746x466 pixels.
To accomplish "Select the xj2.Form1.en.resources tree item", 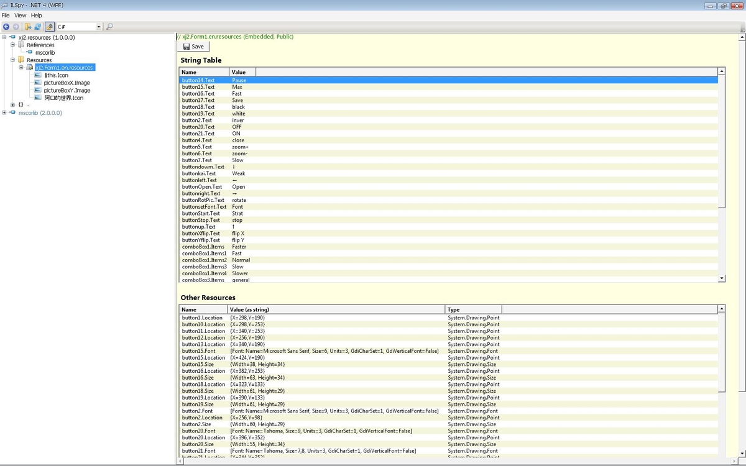I will point(65,67).
